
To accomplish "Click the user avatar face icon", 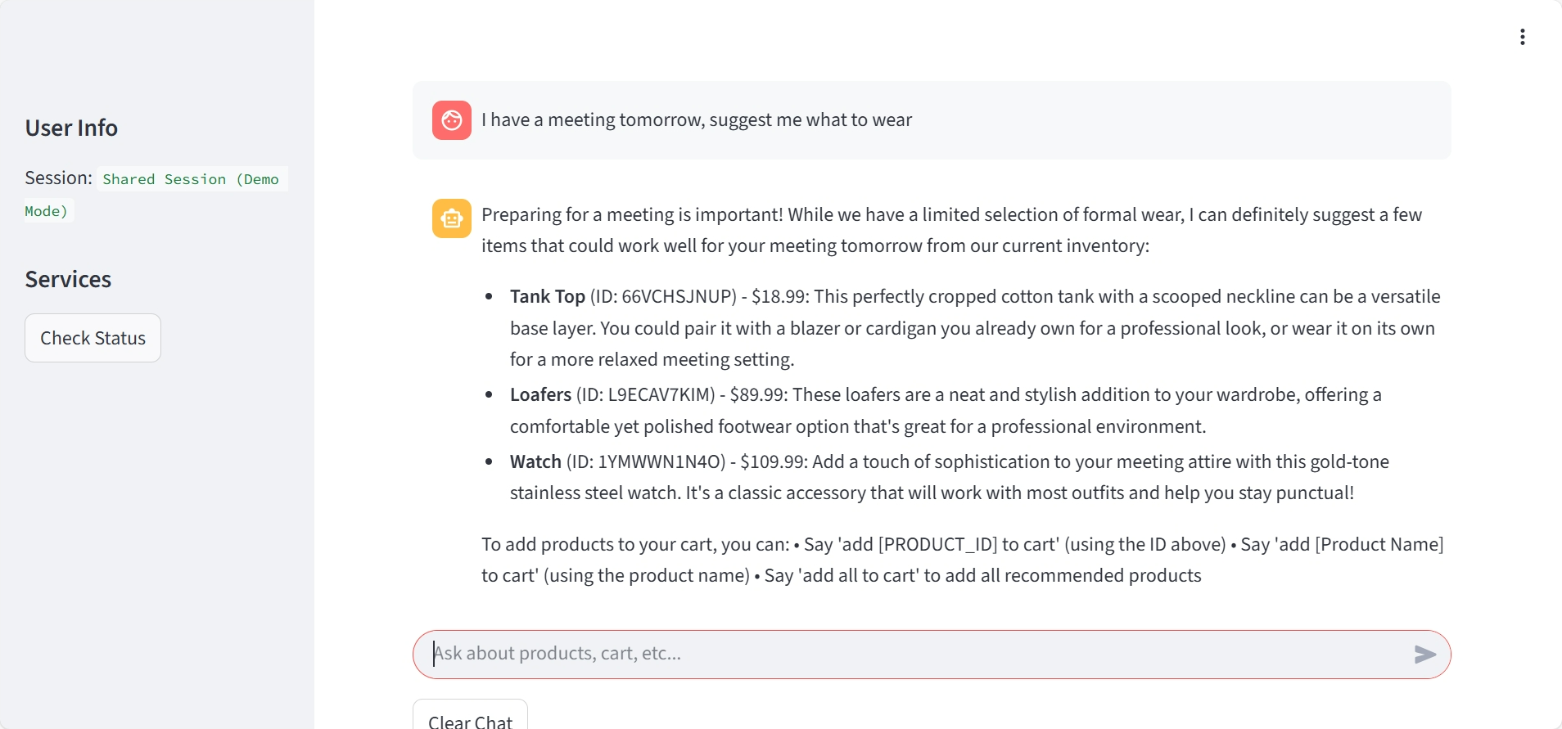I will click(452, 120).
